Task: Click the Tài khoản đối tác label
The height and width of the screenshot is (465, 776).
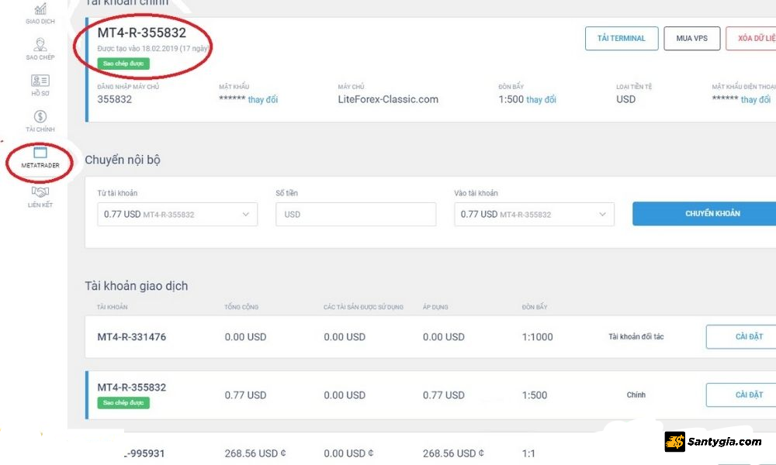Action: (636, 336)
